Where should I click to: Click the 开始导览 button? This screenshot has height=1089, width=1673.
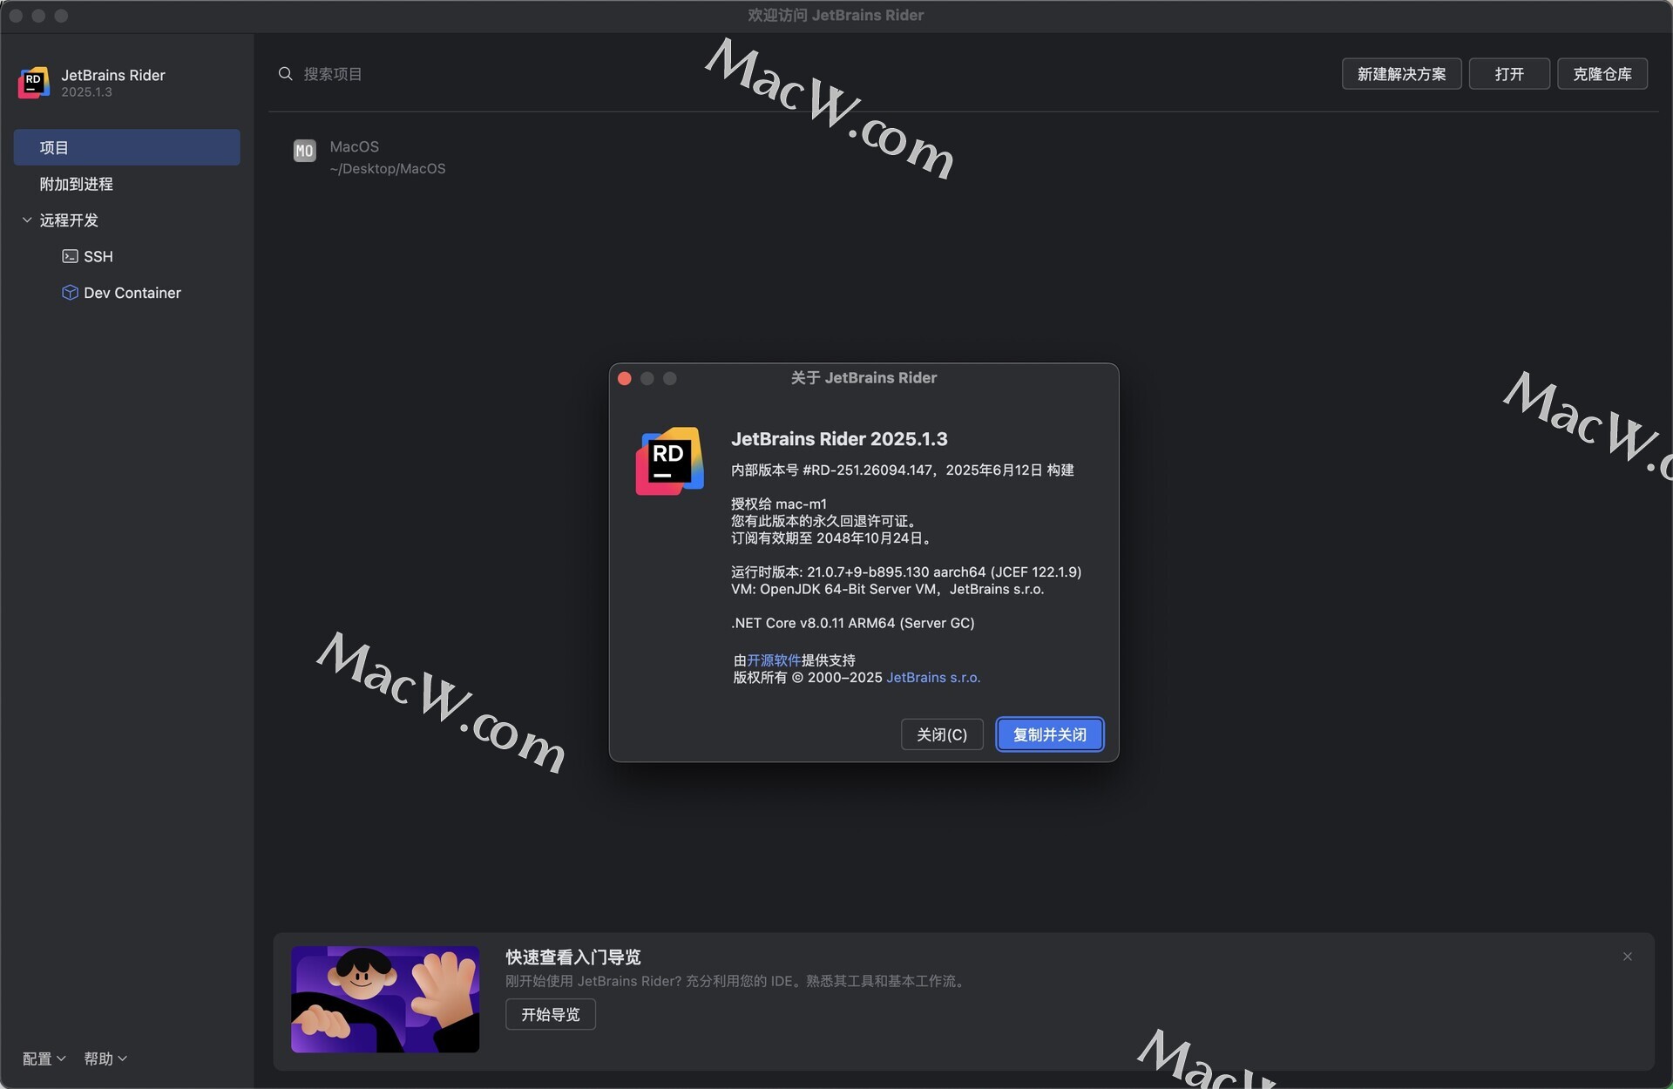551,1014
